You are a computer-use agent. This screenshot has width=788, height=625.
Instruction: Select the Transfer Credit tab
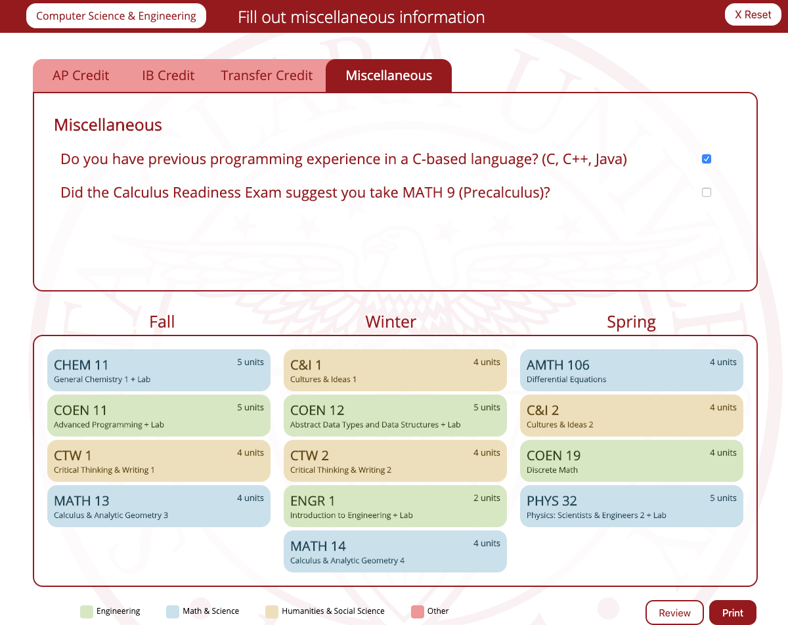pos(267,75)
